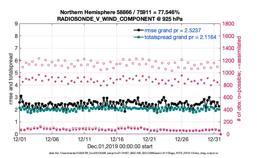Viewport: 279px width, 158px height.
Task: Click the teal totalspread legend line marker
Action: pyautogui.click(x=137, y=37)
